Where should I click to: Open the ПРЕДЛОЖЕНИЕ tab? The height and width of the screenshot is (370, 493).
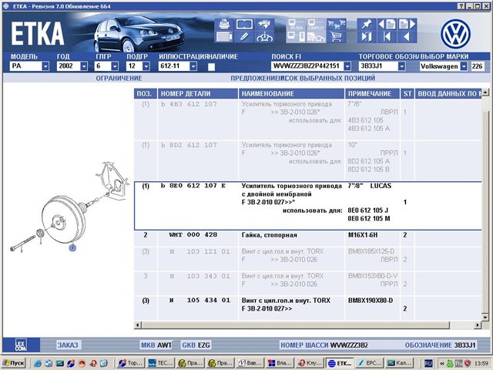pyautogui.click(x=256, y=78)
